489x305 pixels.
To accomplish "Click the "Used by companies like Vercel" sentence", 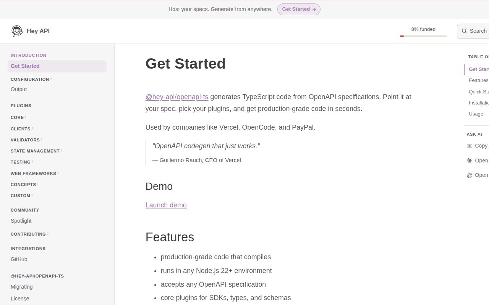I will click(230, 127).
